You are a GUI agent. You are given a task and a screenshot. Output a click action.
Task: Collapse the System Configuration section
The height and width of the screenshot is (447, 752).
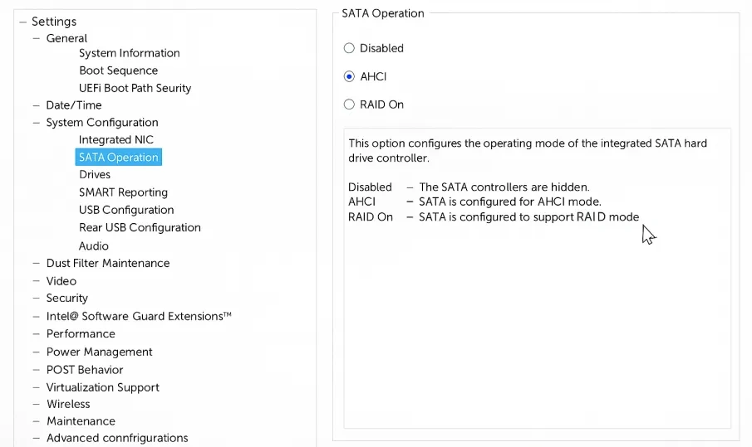(37, 123)
